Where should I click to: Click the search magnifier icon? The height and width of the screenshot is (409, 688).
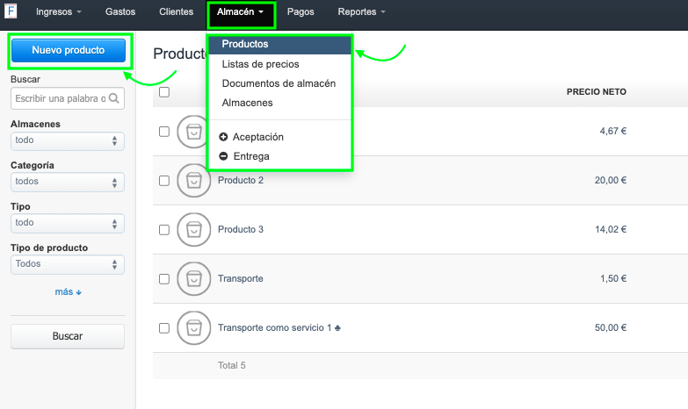point(115,99)
